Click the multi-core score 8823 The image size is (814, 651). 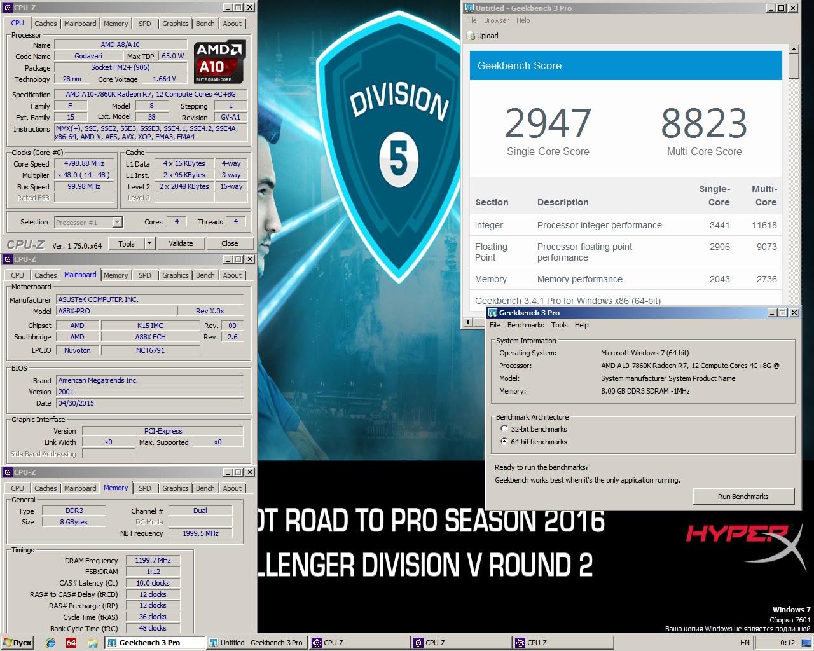click(704, 123)
